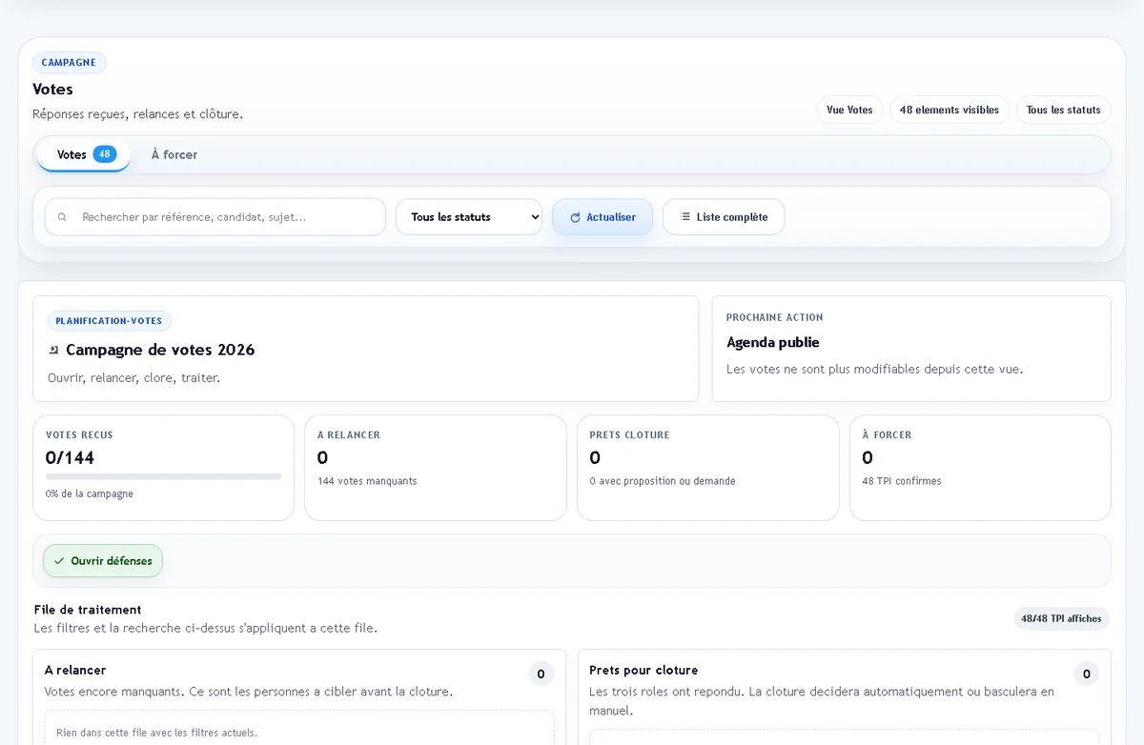Click the list icon in Liste complète
This screenshot has width=1144, height=745.
tap(685, 217)
